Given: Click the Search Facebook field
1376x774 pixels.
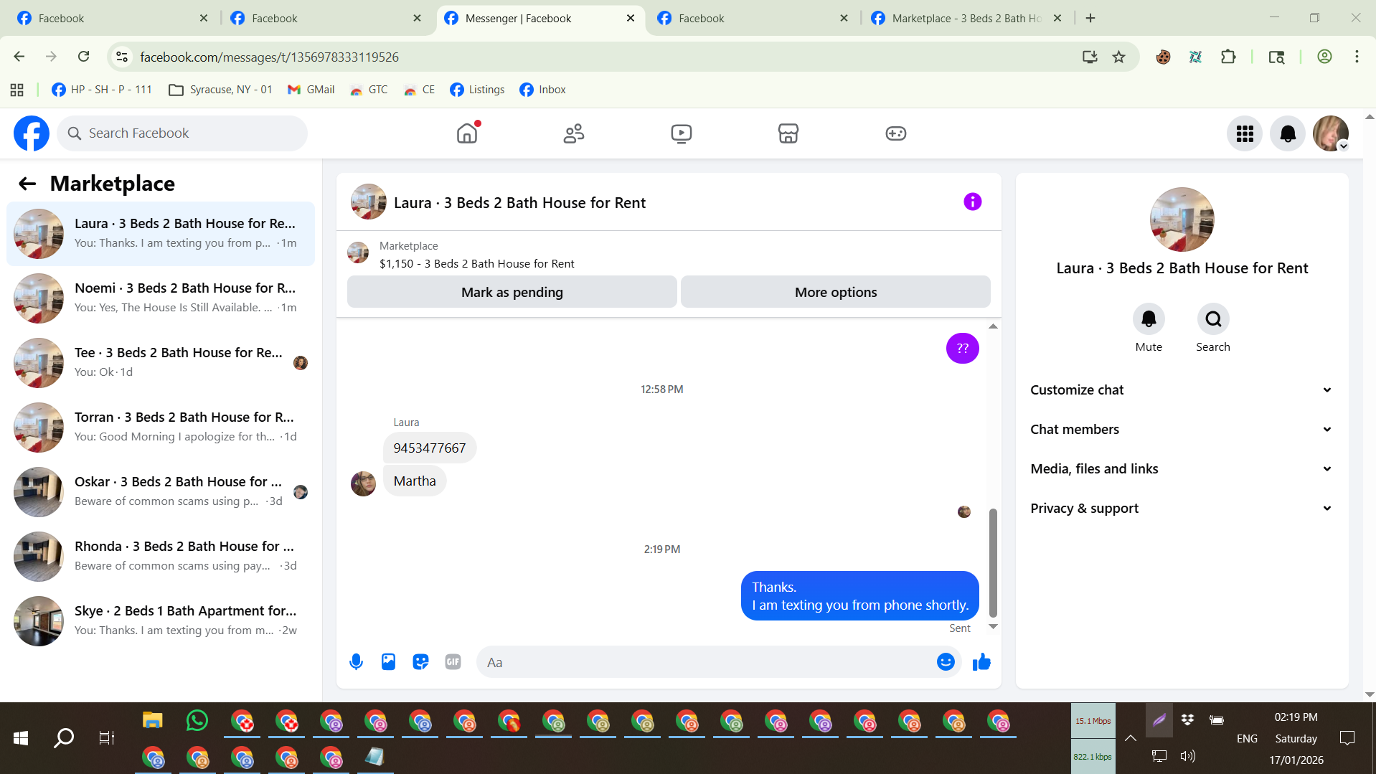Looking at the screenshot, I should click(182, 133).
